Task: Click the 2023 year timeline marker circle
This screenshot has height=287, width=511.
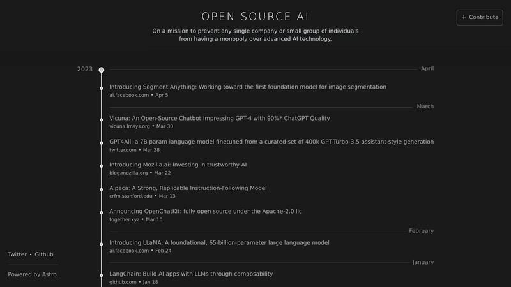Action: click(x=102, y=70)
